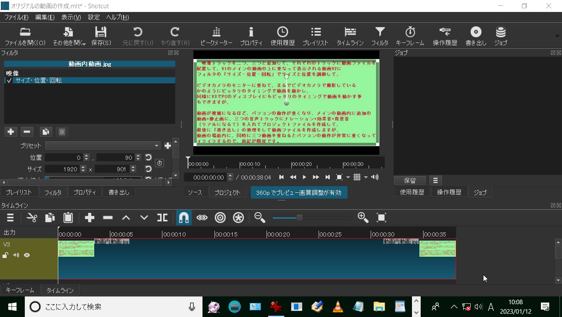Open the Peak Meter panel
Image resolution: width=562 pixels, height=317 pixels.
pos(216,36)
